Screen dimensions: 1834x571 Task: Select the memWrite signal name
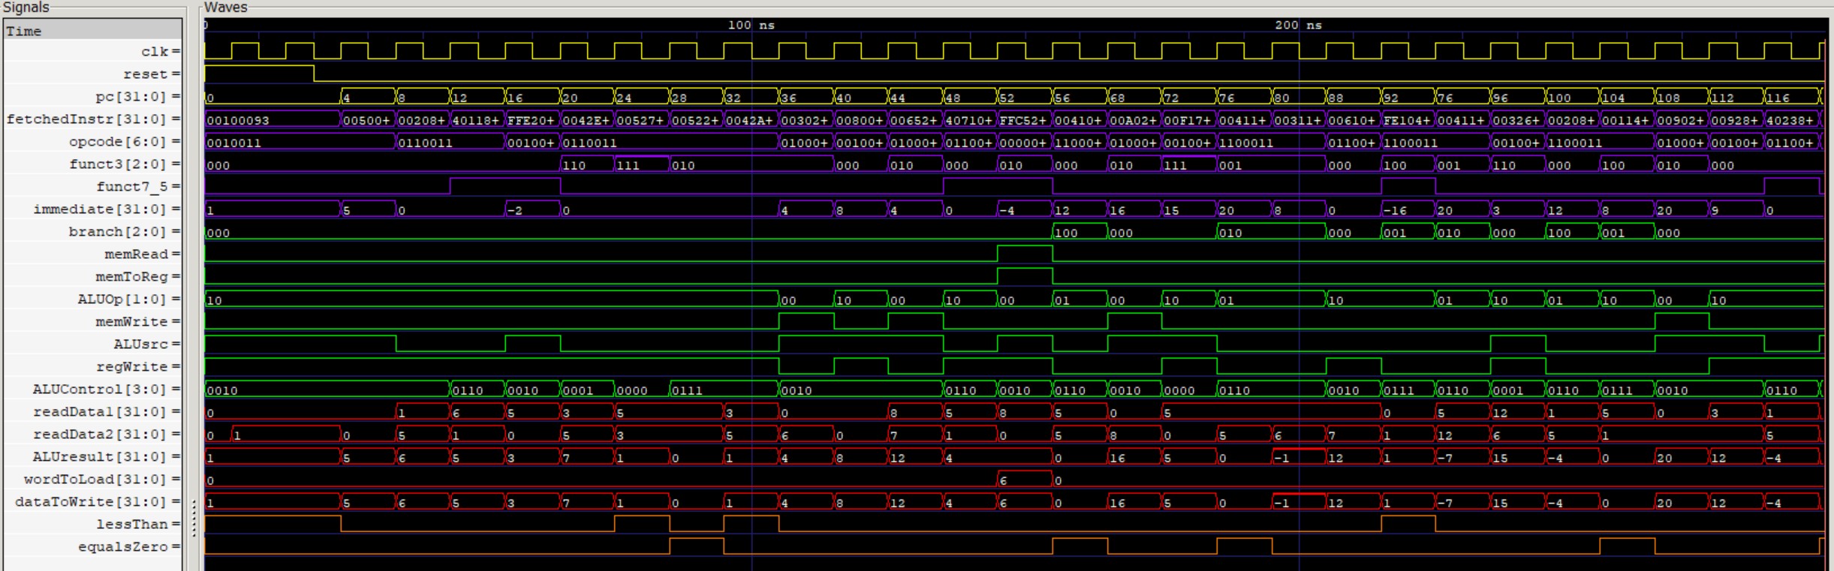click(132, 322)
